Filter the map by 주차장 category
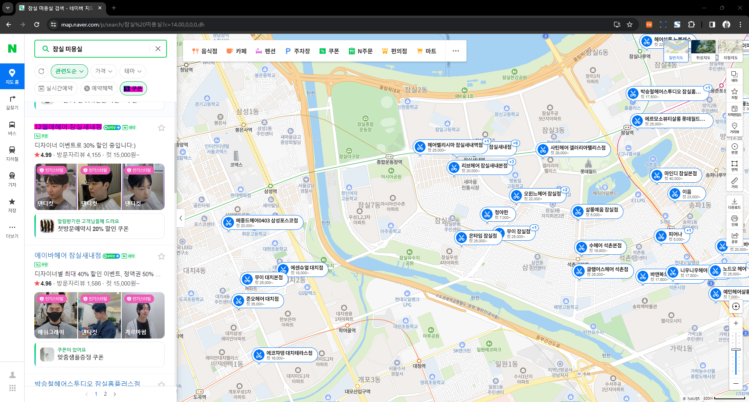Viewport: 749px width, 402px height. (x=298, y=51)
